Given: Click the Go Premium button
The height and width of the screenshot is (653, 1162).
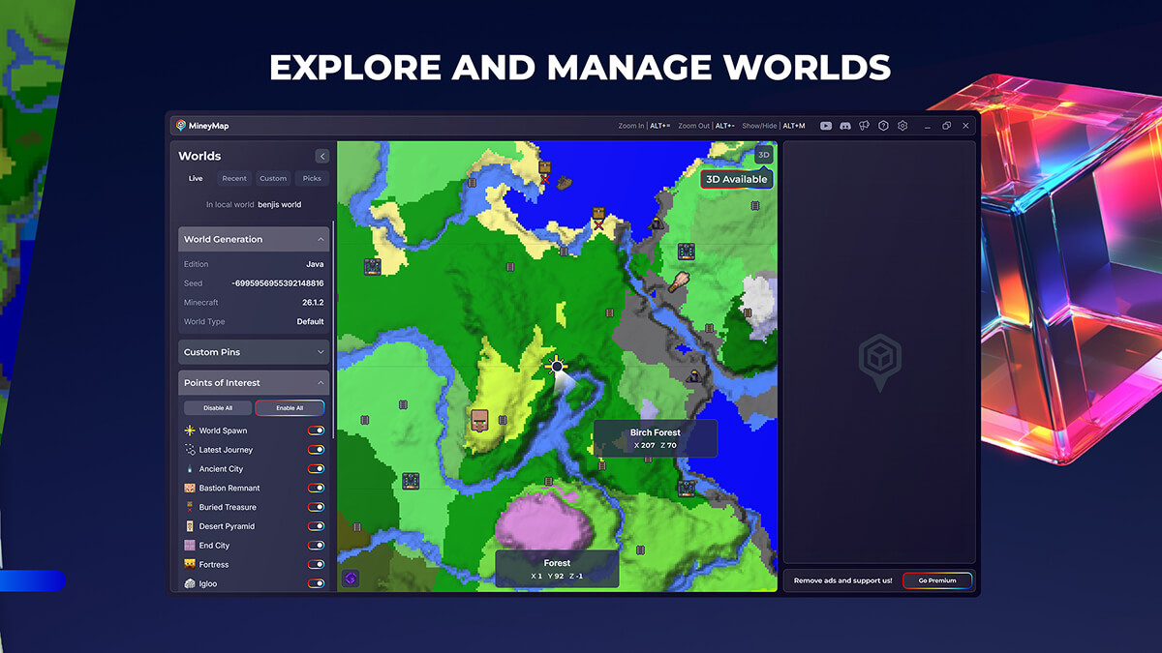Looking at the screenshot, I should [937, 580].
